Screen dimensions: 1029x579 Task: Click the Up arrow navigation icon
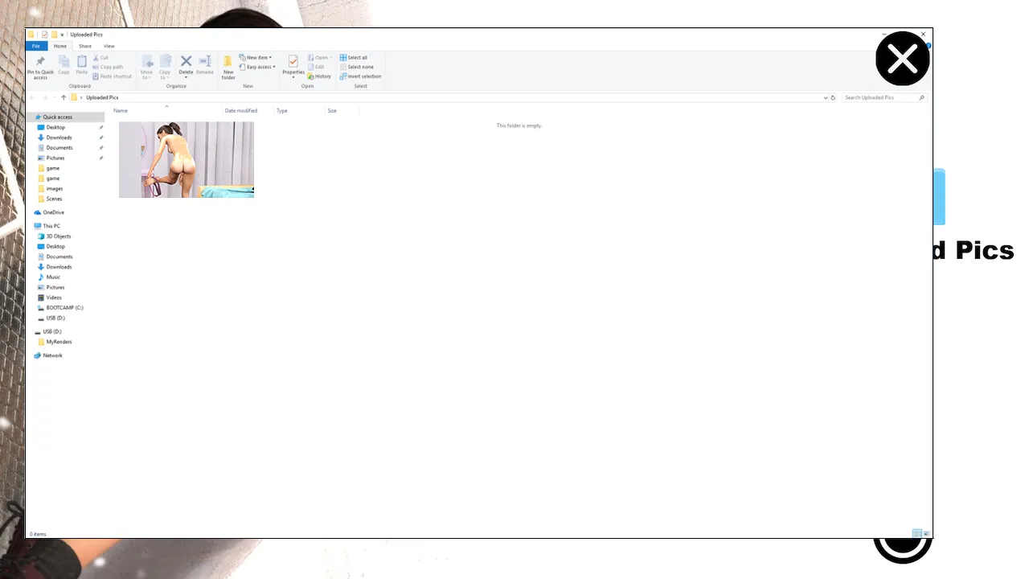tap(64, 97)
